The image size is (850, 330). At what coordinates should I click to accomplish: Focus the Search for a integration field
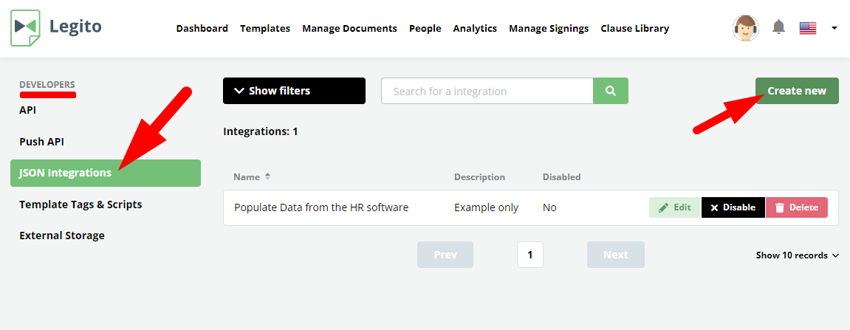(x=487, y=91)
